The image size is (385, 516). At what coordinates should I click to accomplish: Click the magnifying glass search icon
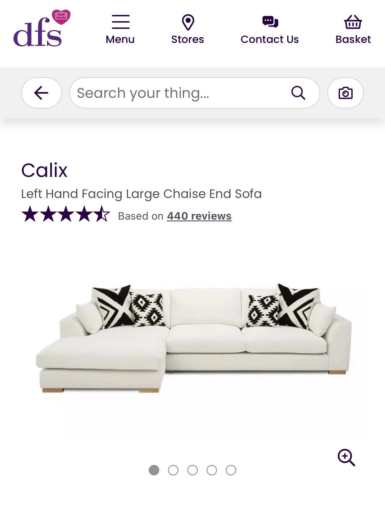(x=298, y=93)
